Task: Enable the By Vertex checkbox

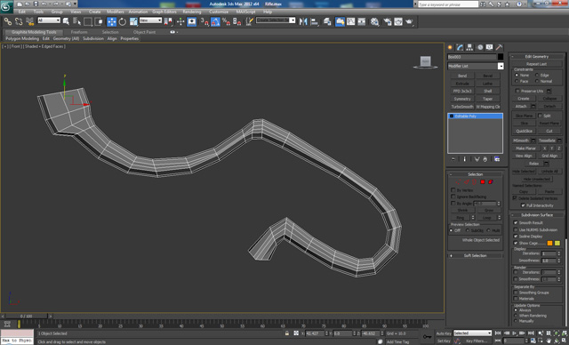Action: (x=453, y=190)
